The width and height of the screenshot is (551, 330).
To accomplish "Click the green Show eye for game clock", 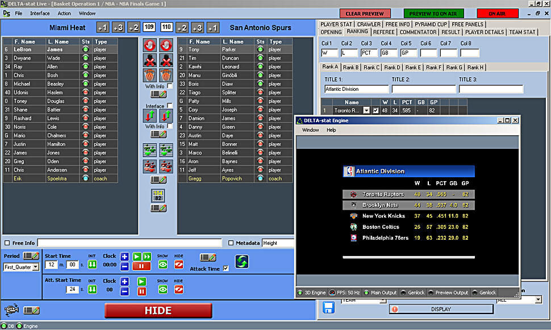I will click(x=162, y=265).
